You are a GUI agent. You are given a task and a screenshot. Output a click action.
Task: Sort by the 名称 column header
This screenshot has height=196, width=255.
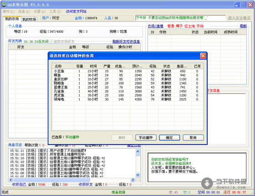(x=63, y=66)
